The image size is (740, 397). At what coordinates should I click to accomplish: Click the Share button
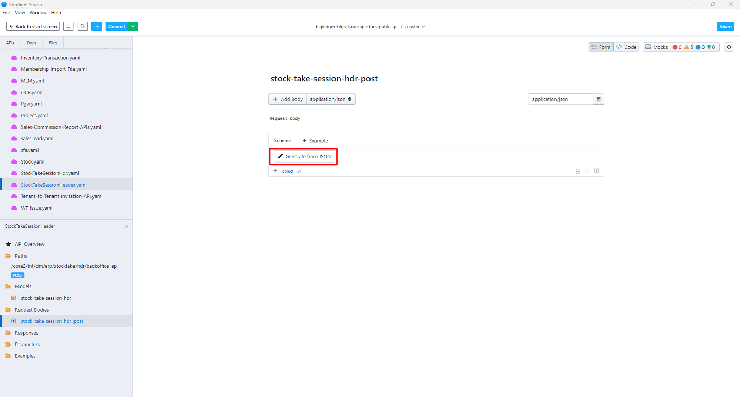coord(725,26)
